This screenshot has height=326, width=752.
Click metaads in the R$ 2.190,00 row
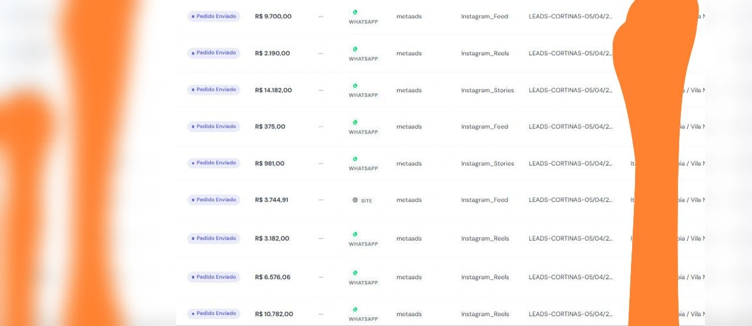[409, 53]
